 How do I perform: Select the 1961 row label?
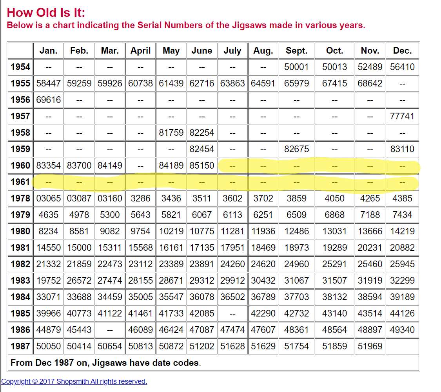click(20, 182)
